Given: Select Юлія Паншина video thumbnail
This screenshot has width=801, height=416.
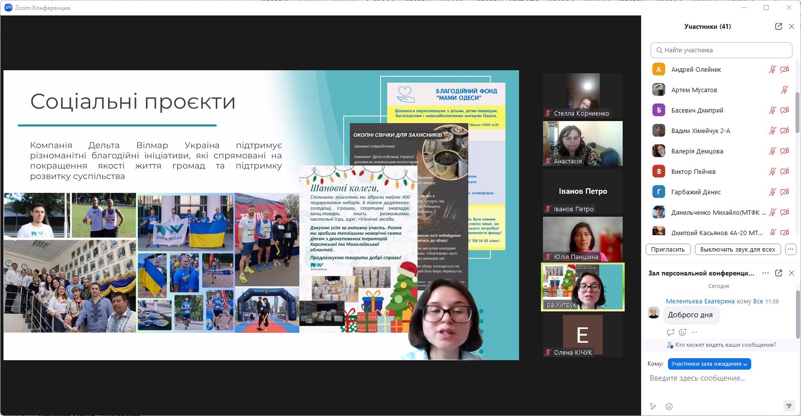Looking at the screenshot, I should coord(583,239).
